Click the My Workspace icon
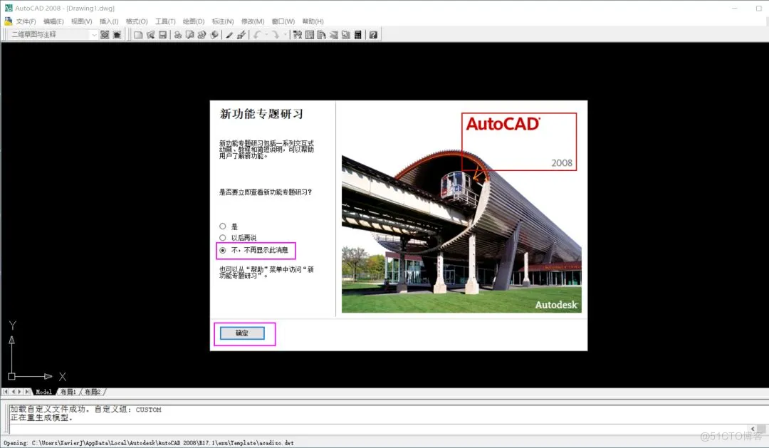The height and width of the screenshot is (448, 769). 117,35
